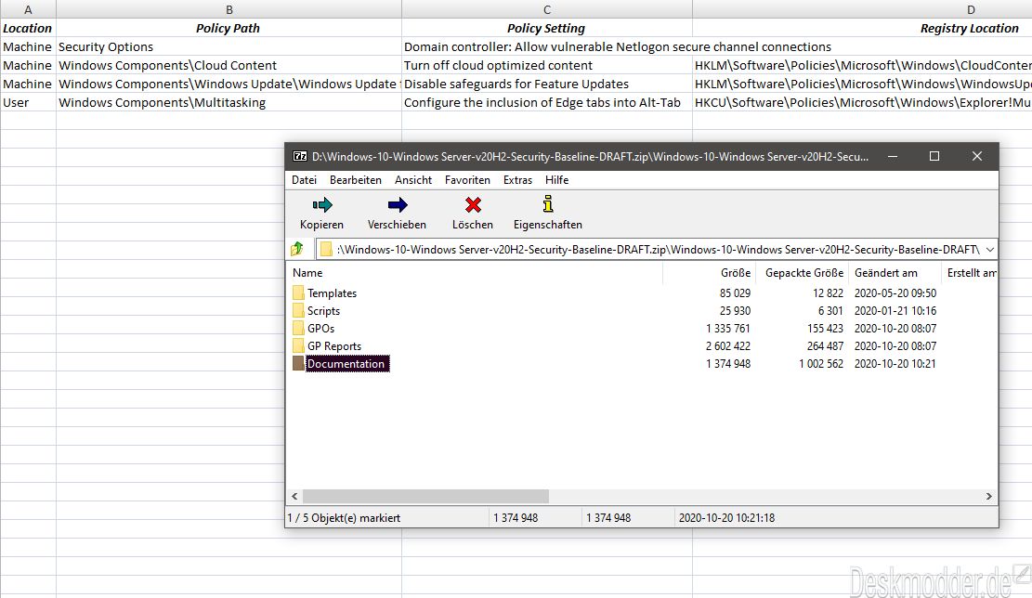Screen dimensions: 1032x598
Task: Click the horizontal scrollbar right arrow
Action: pos(989,497)
